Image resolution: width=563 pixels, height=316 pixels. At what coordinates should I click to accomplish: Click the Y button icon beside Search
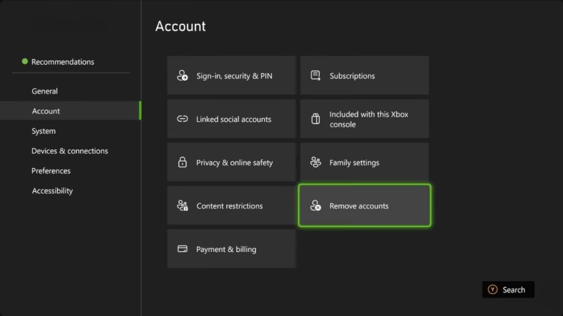(493, 290)
